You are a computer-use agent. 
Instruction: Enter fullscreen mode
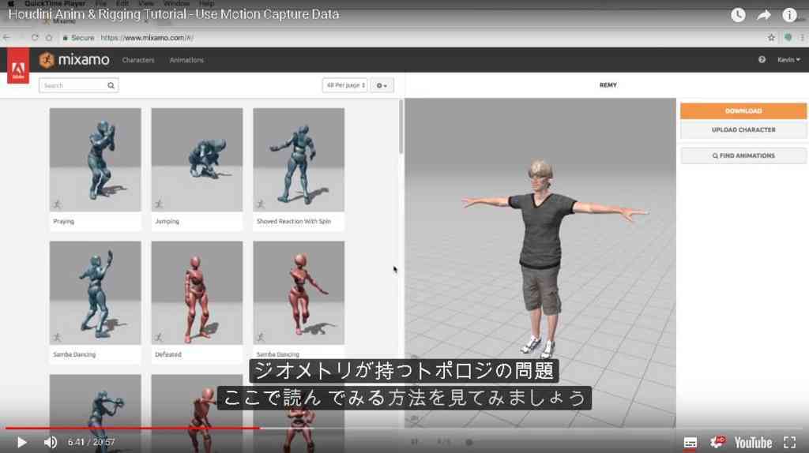(x=789, y=442)
